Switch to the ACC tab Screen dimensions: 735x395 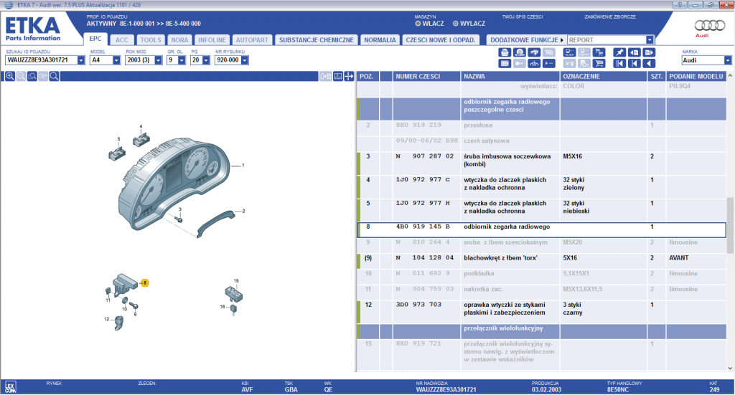click(122, 40)
